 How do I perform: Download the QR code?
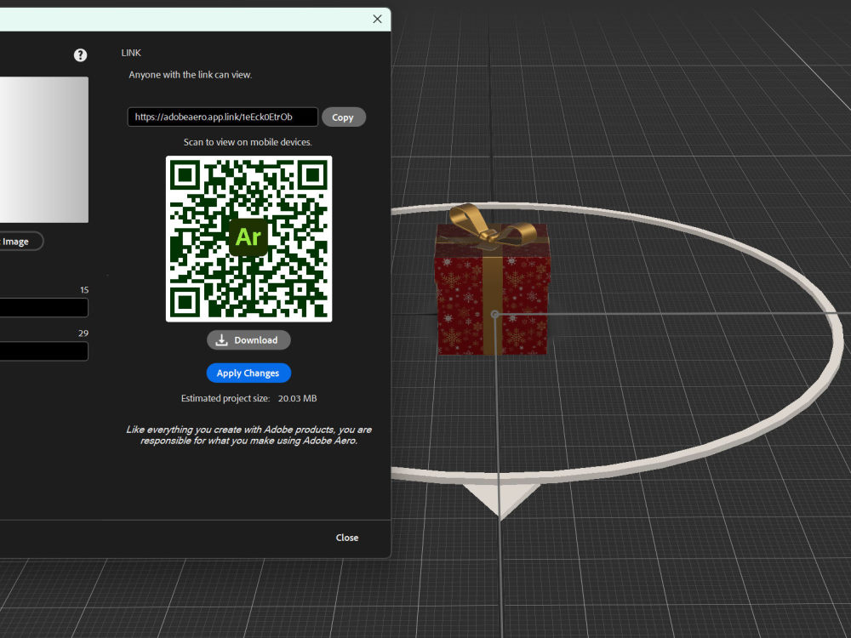tap(248, 340)
